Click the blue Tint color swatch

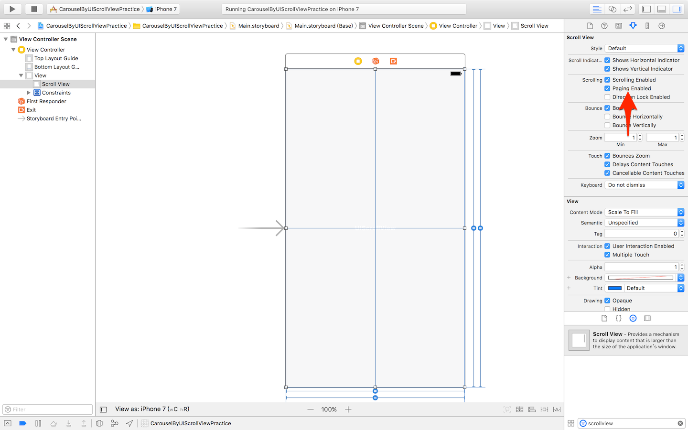point(614,288)
